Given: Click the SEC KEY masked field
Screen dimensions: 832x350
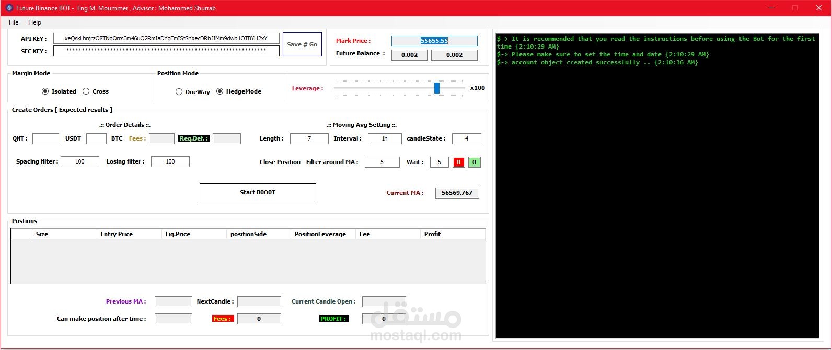Looking at the screenshot, I should click(x=166, y=51).
